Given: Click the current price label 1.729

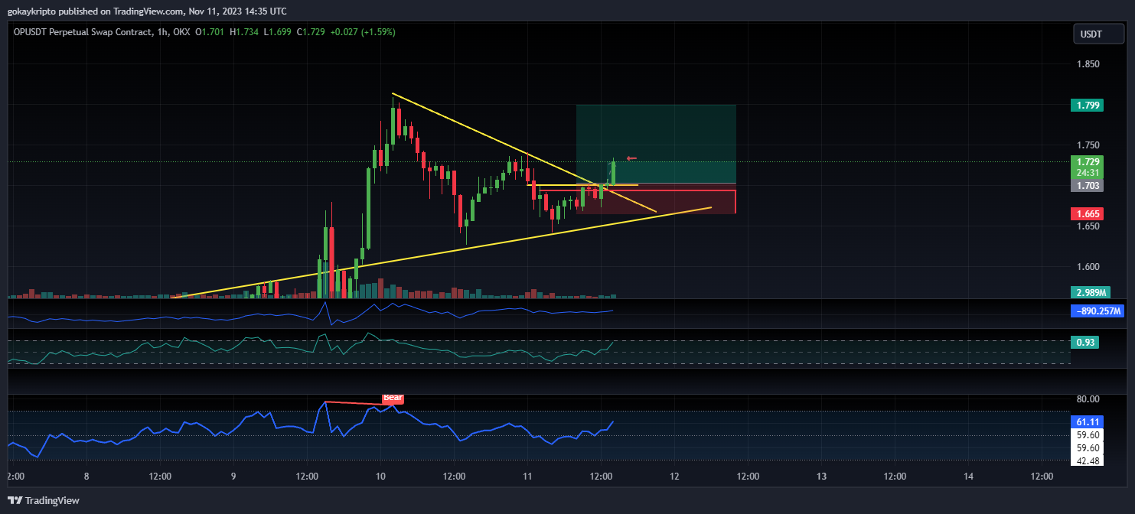Looking at the screenshot, I should [1087, 161].
